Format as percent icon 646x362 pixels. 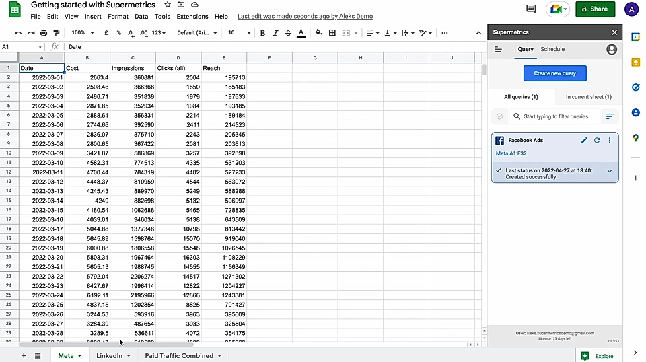pyautogui.click(x=118, y=33)
